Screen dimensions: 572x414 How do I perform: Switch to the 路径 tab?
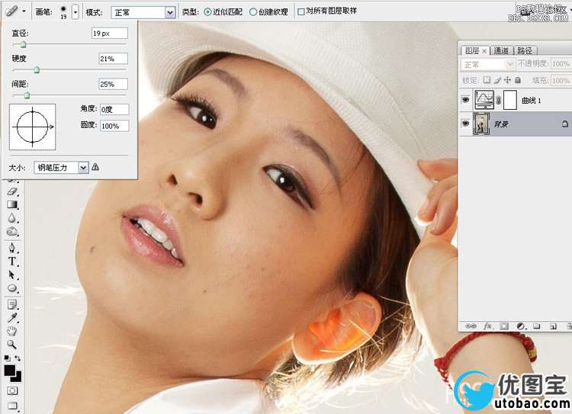(x=525, y=50)
